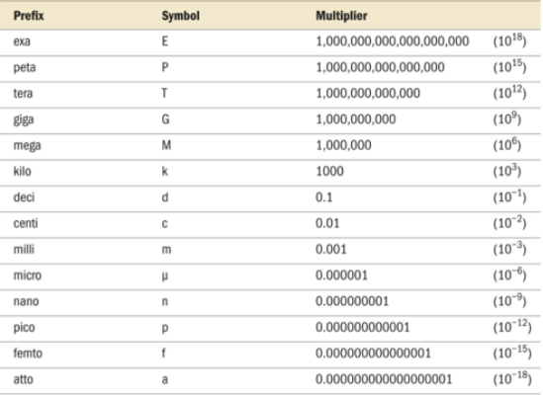Select the mega multiplier 1,000,000
The height and width of the screenshot is (395, 543).
click(343, 145)
